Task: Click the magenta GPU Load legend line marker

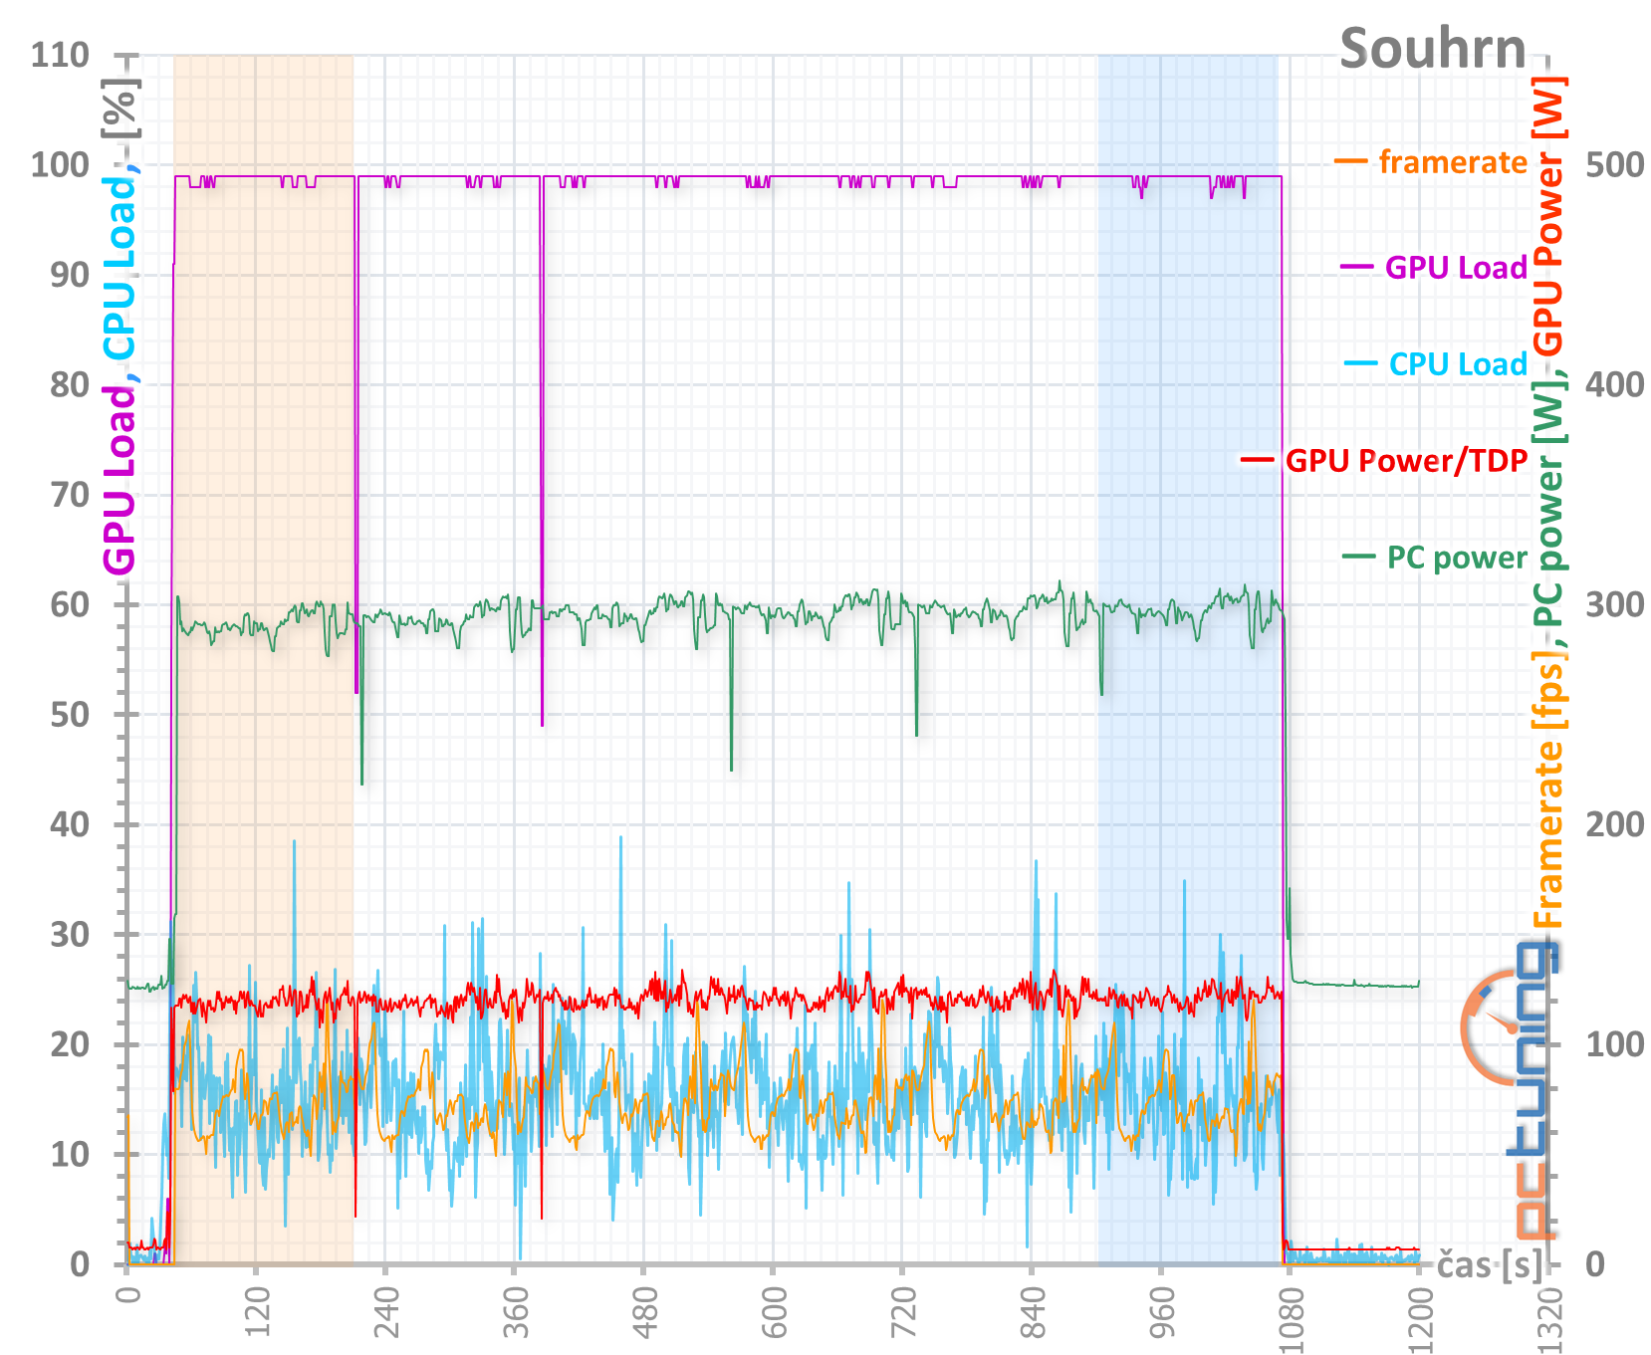Action: 1357,268
